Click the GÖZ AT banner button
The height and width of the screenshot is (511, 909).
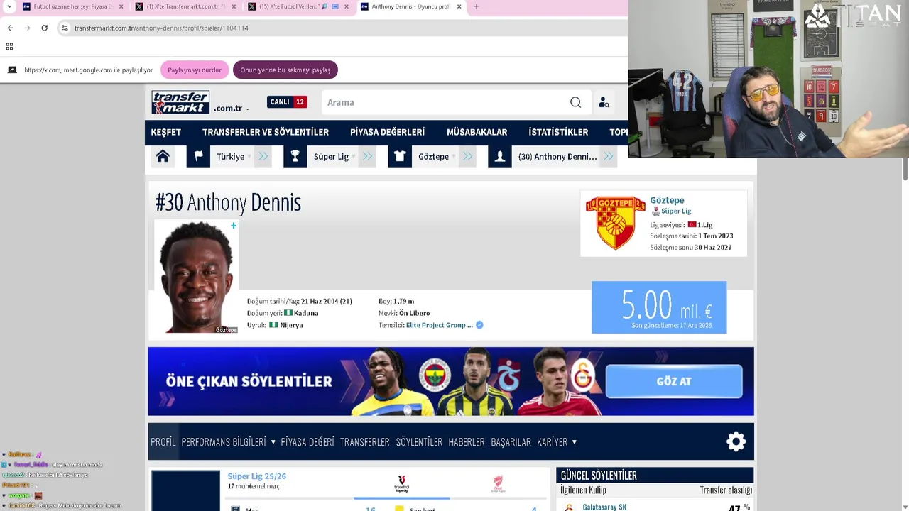tap(674, 381)
